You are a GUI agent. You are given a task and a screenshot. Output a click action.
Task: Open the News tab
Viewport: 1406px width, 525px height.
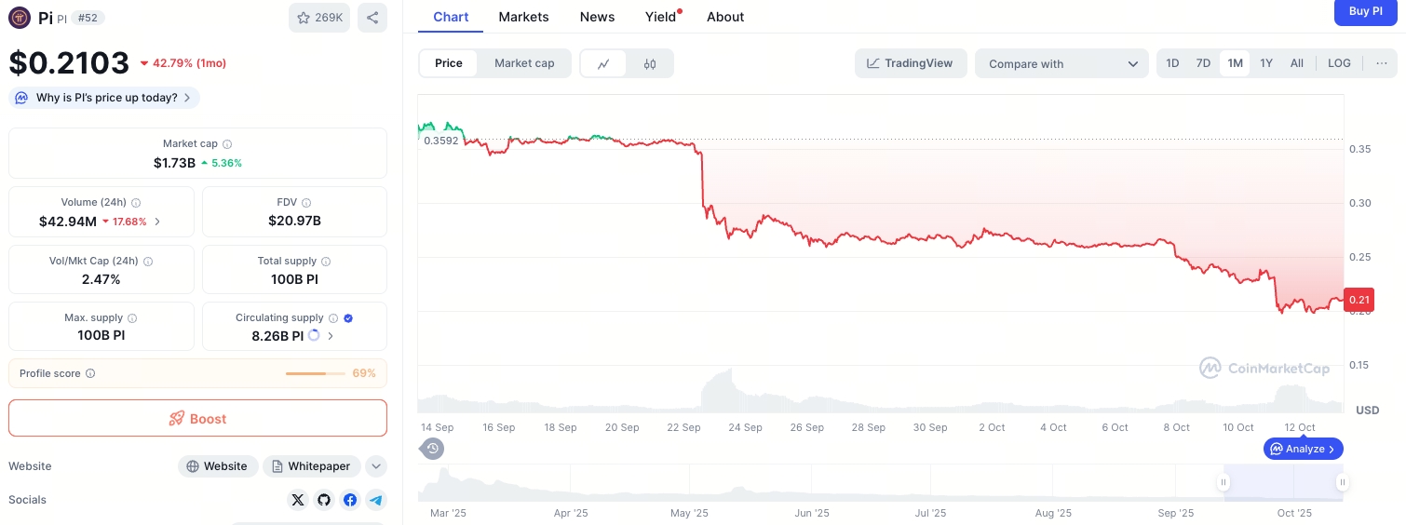(x=597, y=17)
